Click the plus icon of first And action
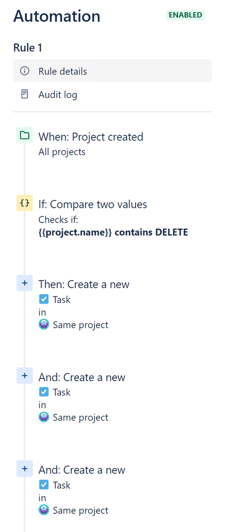The width and height of the screenshot is (227, 532). click(x=24, y=375)
